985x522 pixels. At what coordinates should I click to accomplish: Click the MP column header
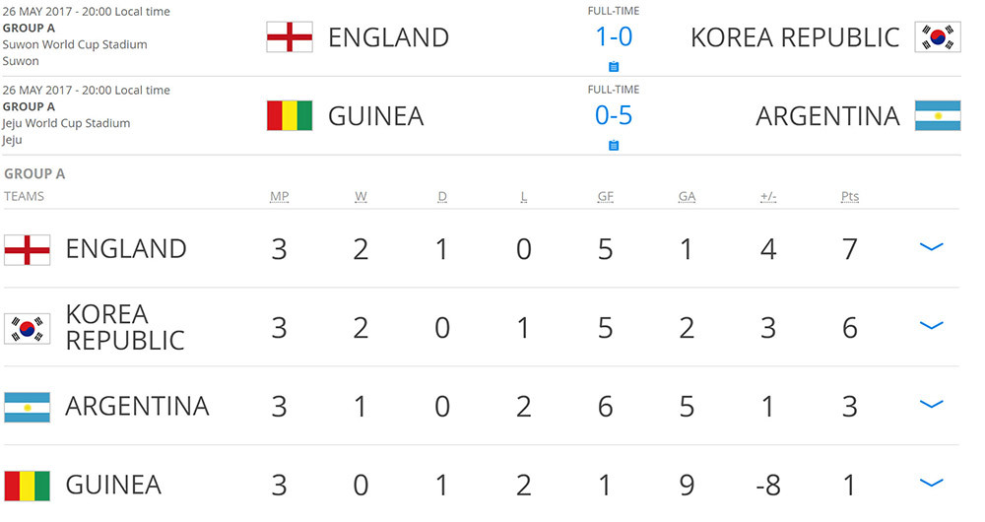point(280,196)
